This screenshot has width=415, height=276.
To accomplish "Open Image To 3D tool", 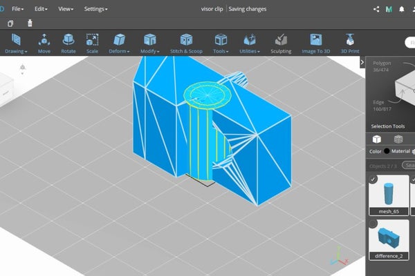I will pos(315,43).
